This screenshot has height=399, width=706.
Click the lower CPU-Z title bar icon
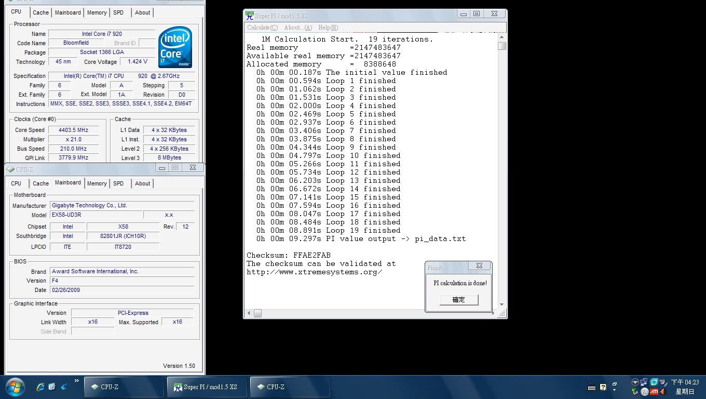[x=10, y=169]
